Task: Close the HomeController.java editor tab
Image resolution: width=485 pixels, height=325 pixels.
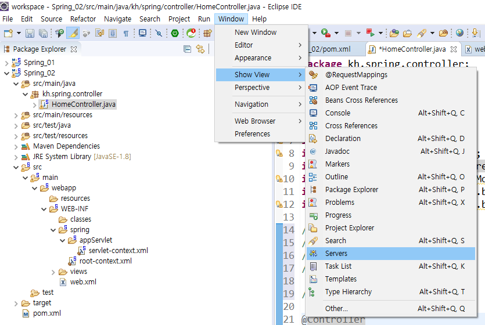Action: pos(454,49)
